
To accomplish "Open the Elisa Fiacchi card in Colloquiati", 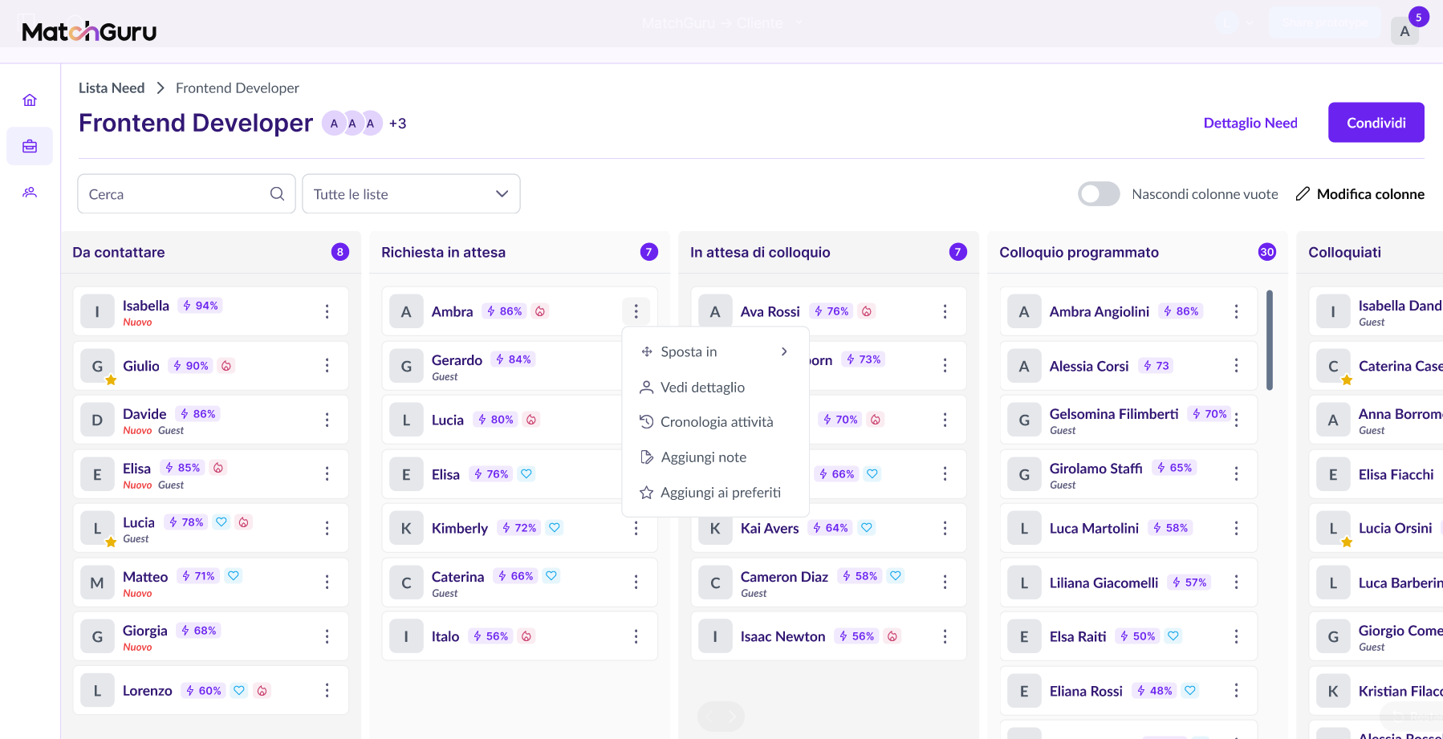I will pyautogui.click(x=1376, y=474).
